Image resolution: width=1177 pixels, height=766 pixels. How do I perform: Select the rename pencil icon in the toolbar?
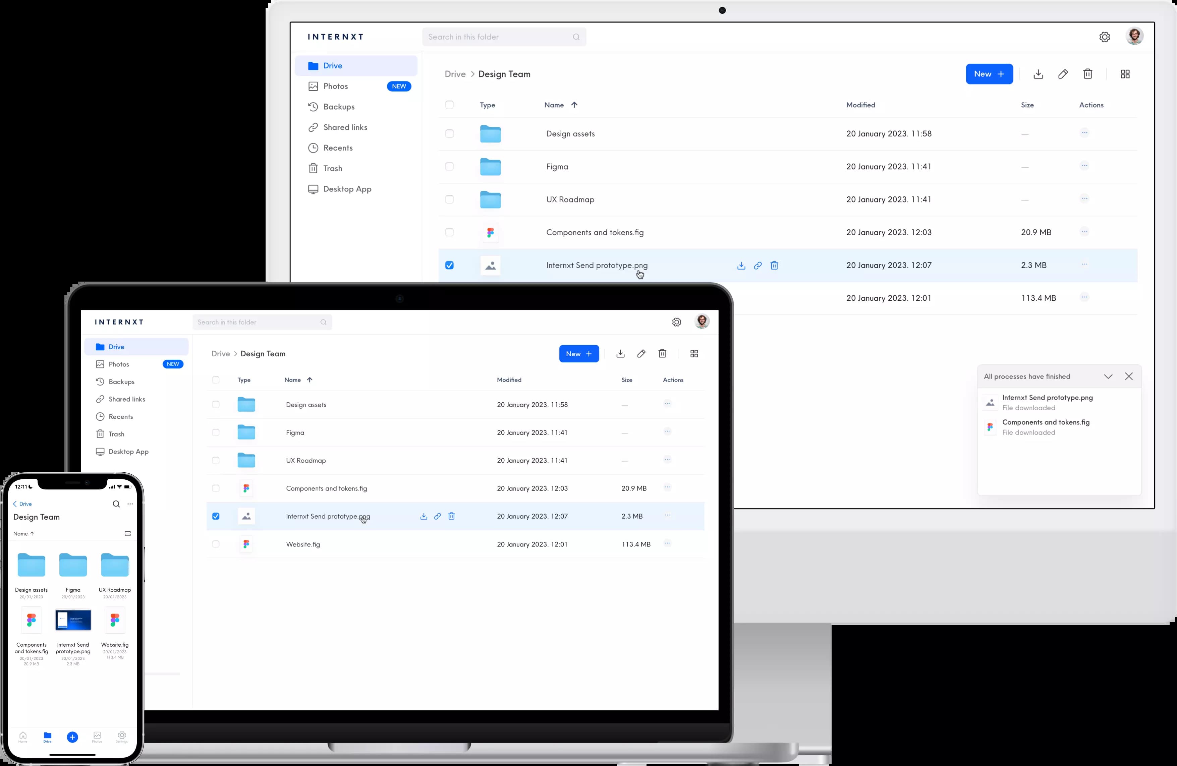(1063, 74)
